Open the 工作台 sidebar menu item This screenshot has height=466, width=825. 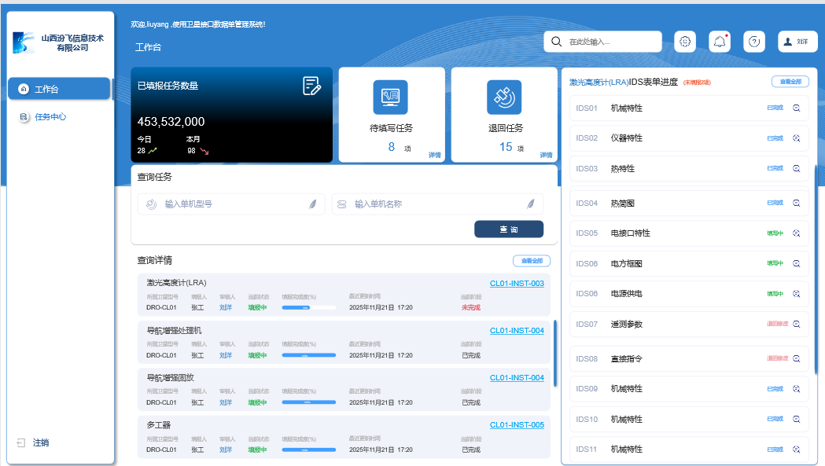59,89
